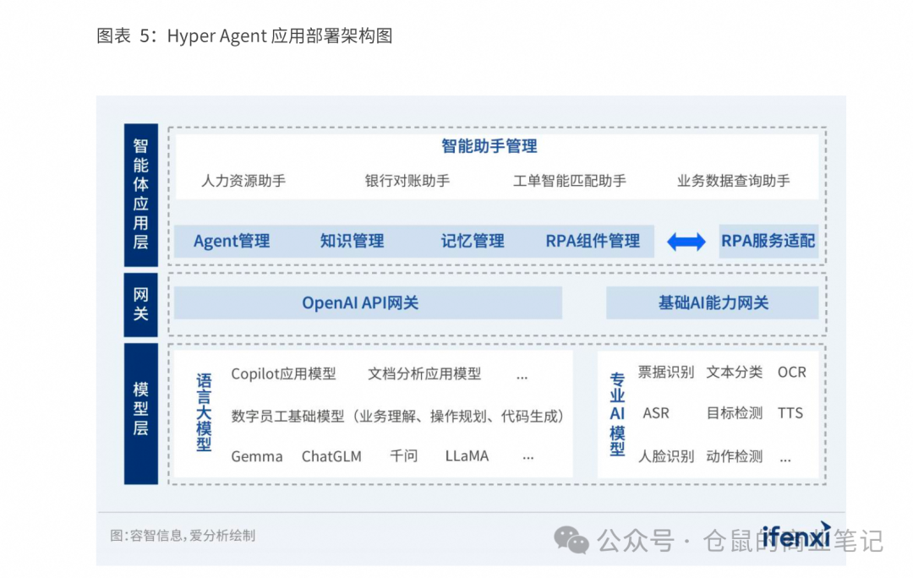The image size is (913, 578).
Task: Click the OpenAI API网关 bar
Action: (368, 303)
